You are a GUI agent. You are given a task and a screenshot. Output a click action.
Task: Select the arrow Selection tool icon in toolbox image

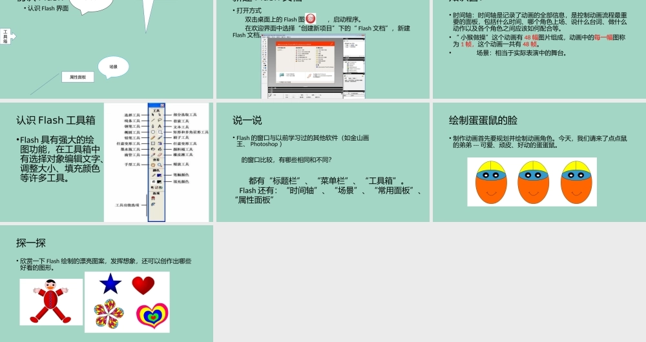pos(153,115)
